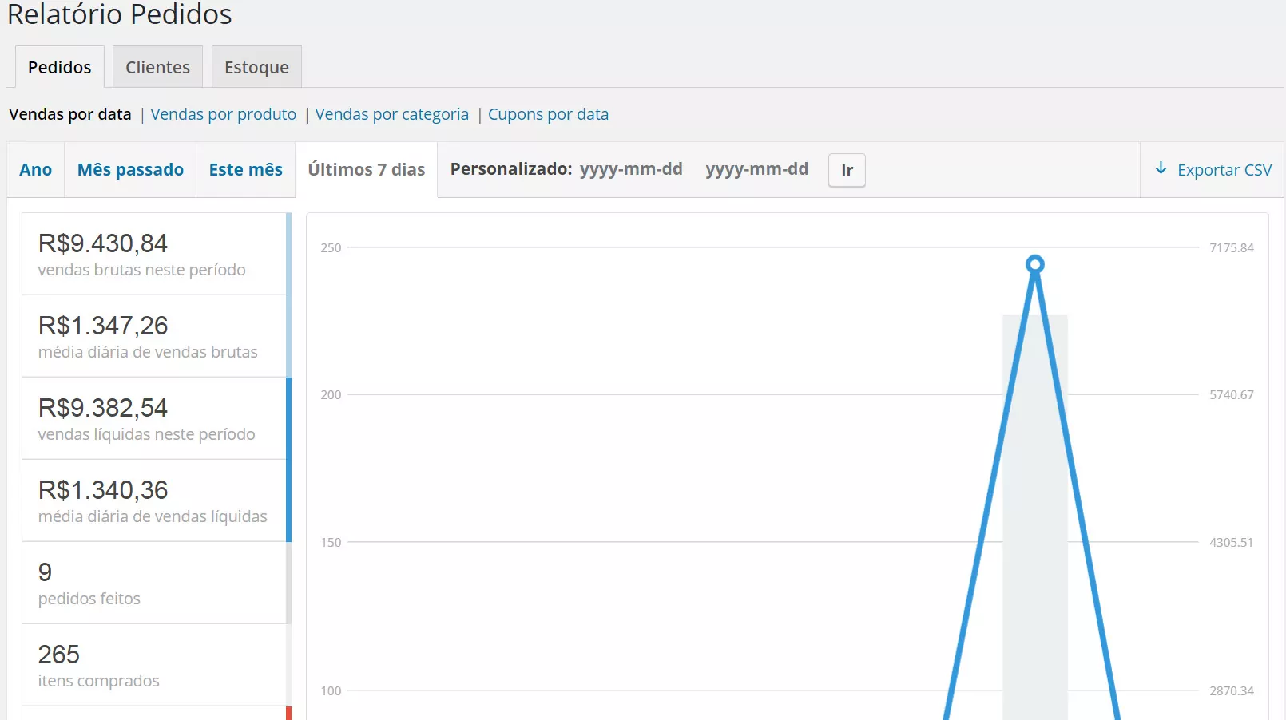Viewport: 1286px width, 720px height.
Task: Click the Exportar CSV link
Action: click(x=1213, y=169)
